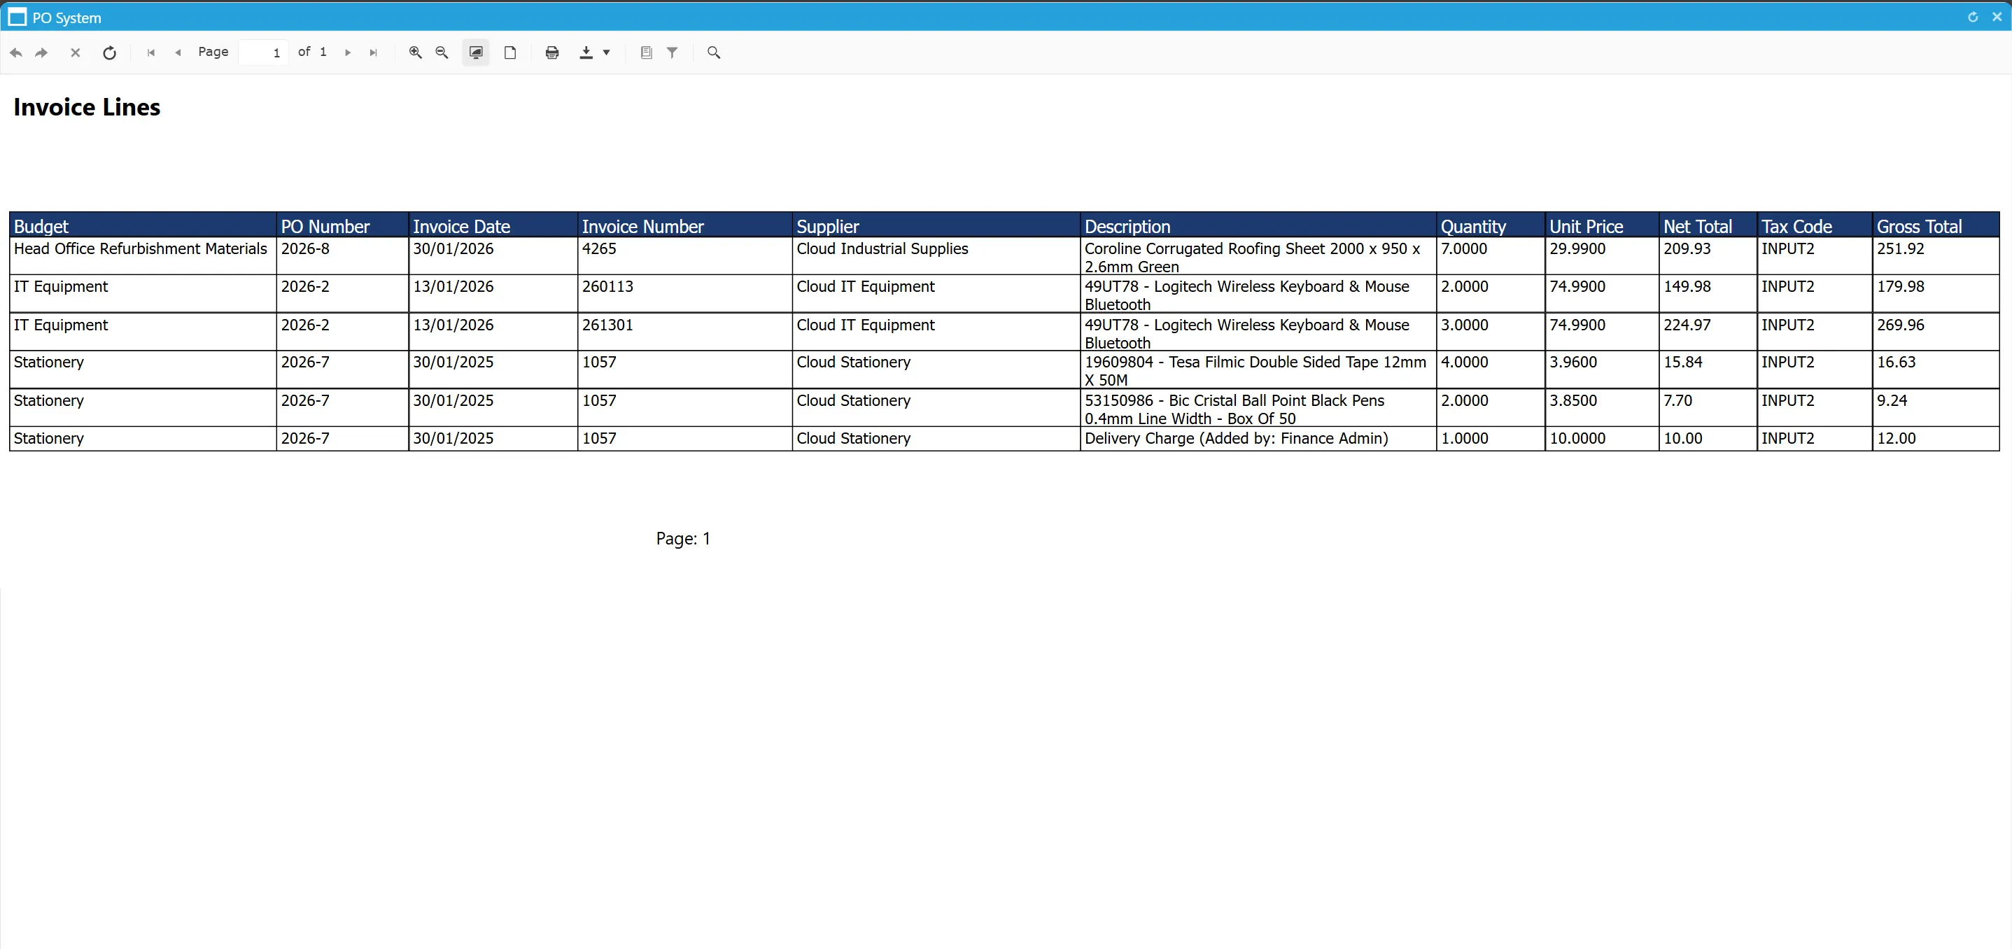
Task: Click the page number input box
Action: [263, 52]
